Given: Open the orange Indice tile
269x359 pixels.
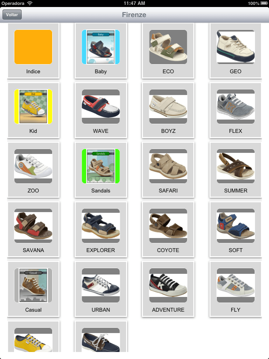Looking at the screenshot, I should click(33, 50).
